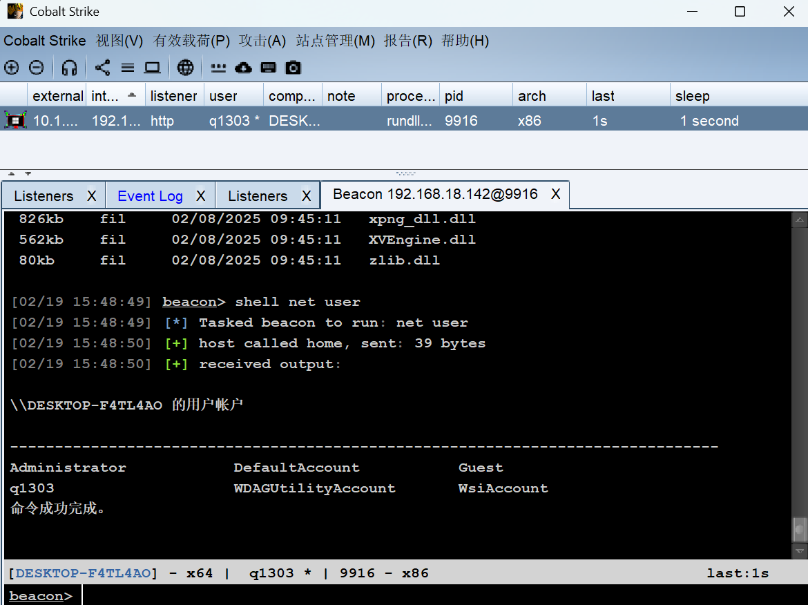The width and height of the screenshot is (808, 605).
Task: Collapse bottom pane with down splitter arrow
Action: pos(28,173)
